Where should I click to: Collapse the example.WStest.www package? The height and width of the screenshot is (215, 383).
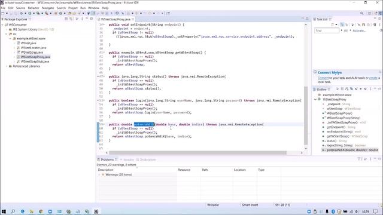click(11, 38)
